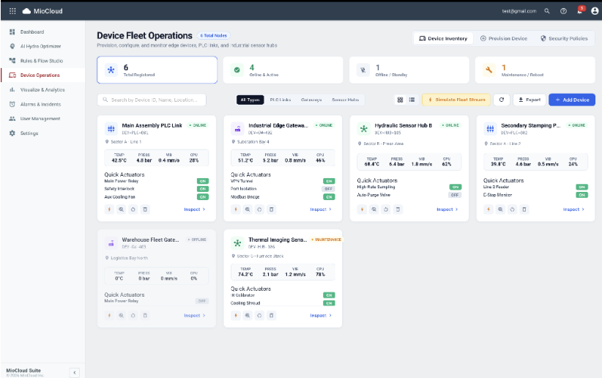The height and width of the screenshot is (378, 602).
Task: Toggle the Port Isolation actuator
Action: [x=328, y=189]
